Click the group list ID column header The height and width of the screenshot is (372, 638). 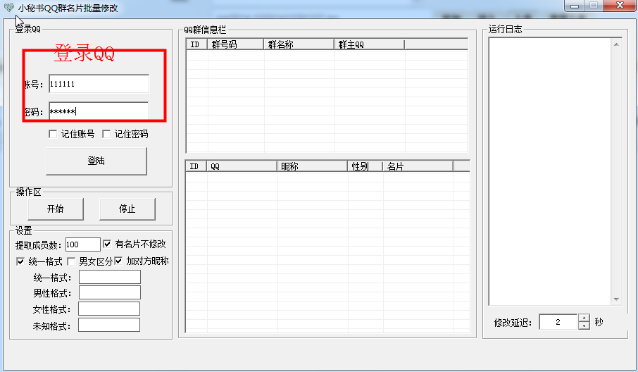point(197,44)
